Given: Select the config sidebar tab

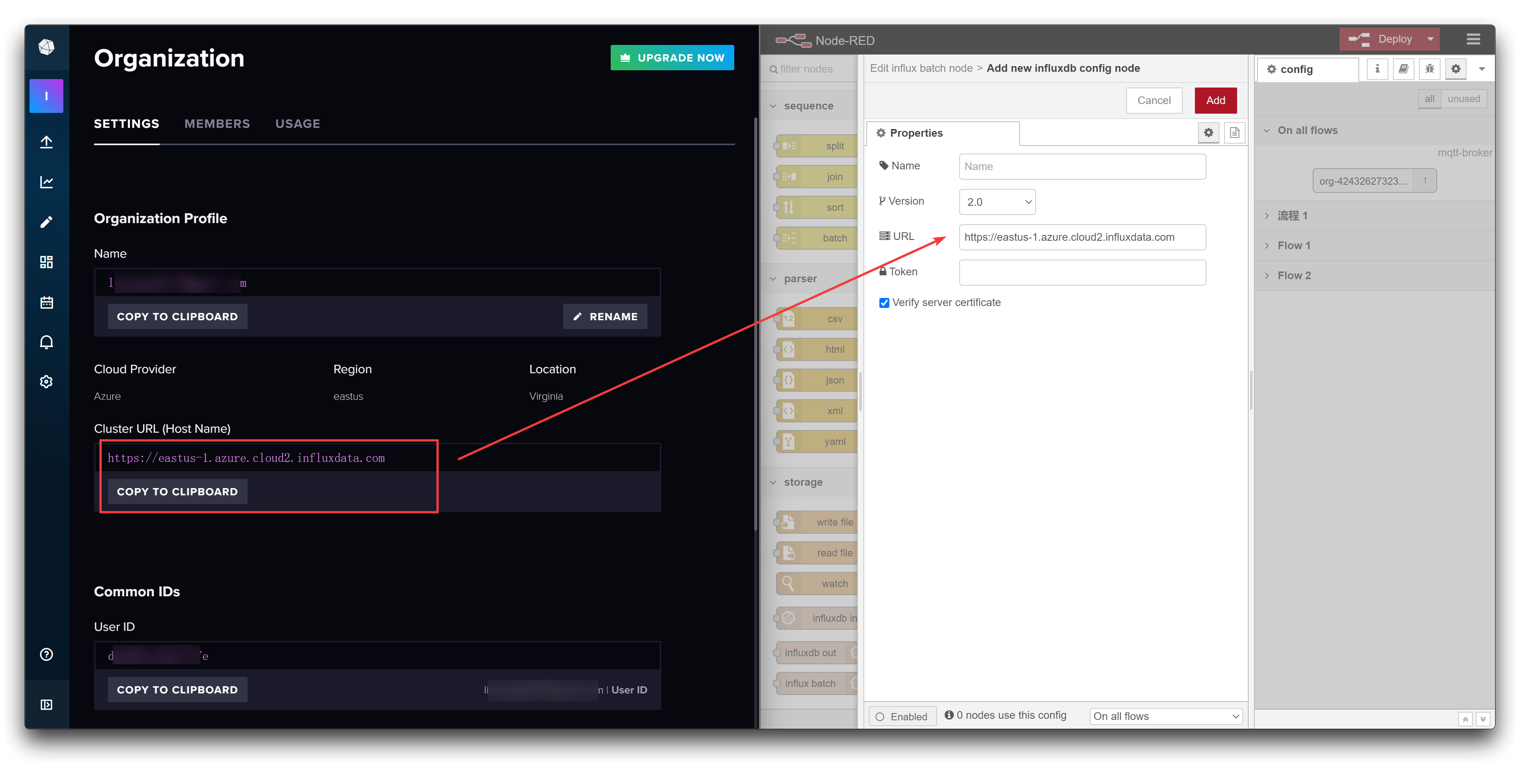Looking at the screenshot, I should click(x=1308, y=69).
